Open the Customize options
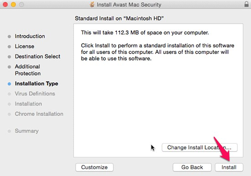The width and height of the screenshot is (251, 176). 94,167
